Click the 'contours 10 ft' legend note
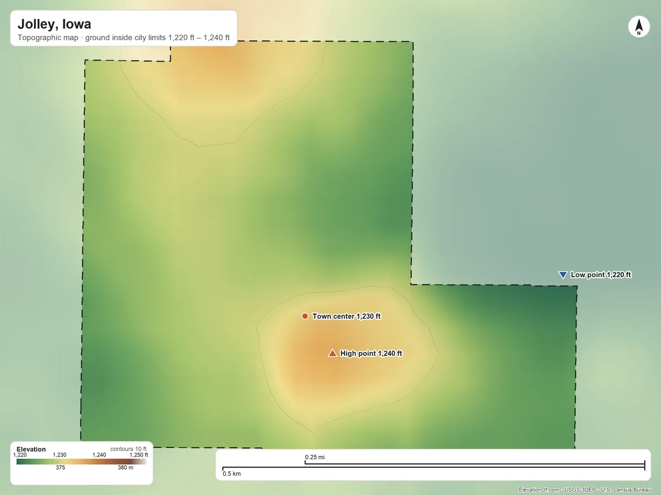This screenshot has height=495, width=661. click(129, 449)
